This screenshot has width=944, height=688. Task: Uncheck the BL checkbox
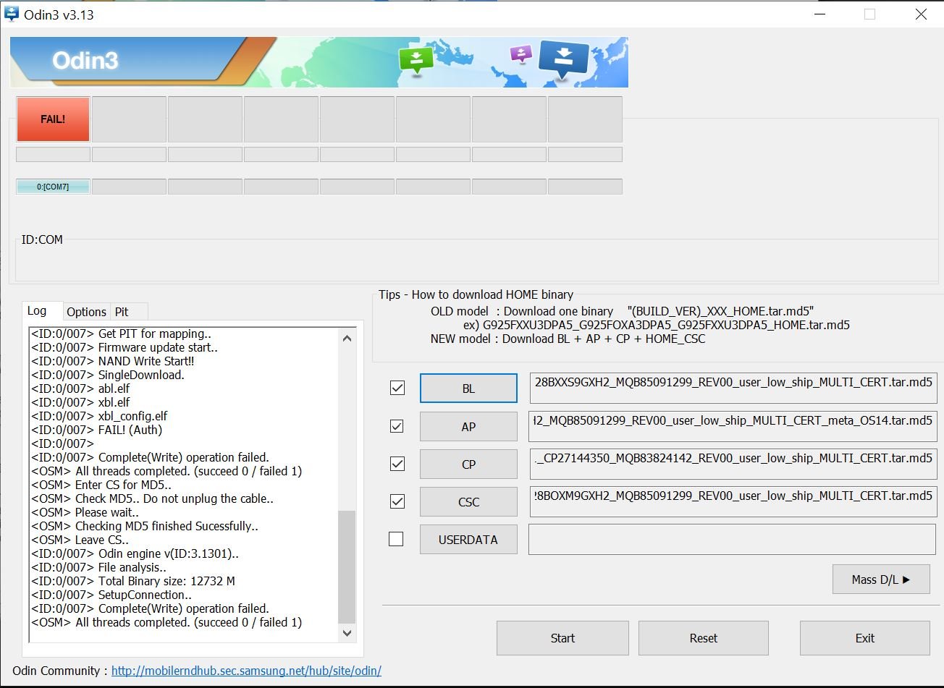(x=397, y=388)
